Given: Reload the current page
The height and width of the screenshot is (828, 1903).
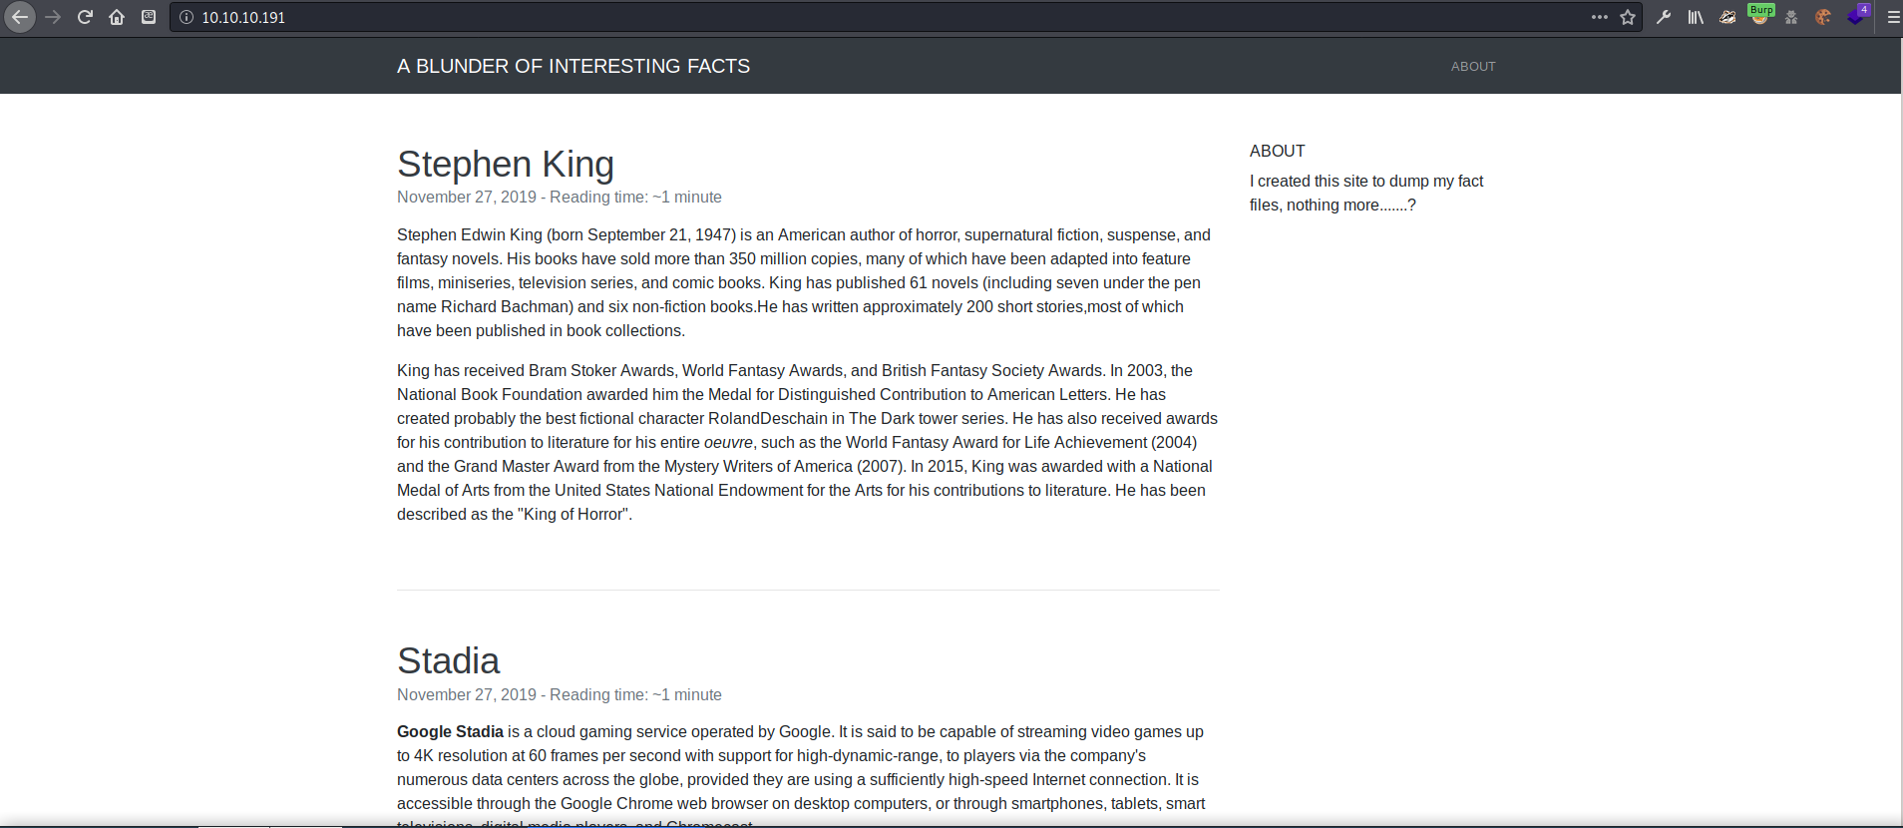Looking at the screenshot, I should (x=85, y=17).
